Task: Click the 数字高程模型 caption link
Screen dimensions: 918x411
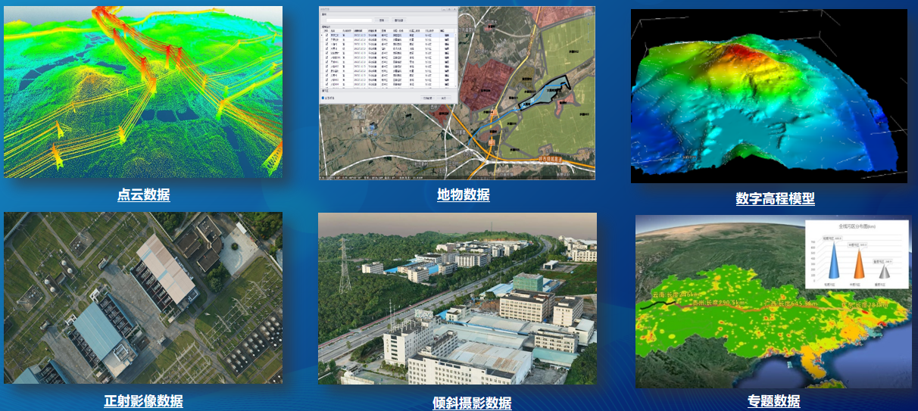Action: pyautogui.click(x=775, y=199)
